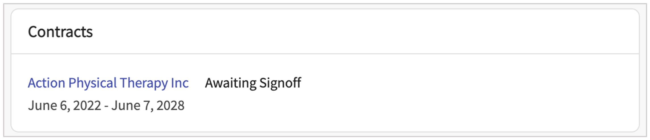Click the word "Awaiting" in the status

point(231,83)
